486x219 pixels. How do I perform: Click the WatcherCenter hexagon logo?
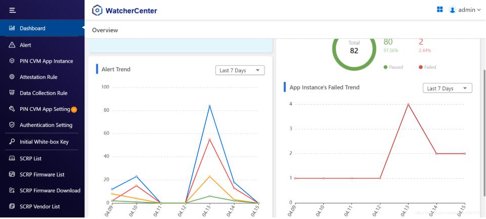tap(97, 10)
